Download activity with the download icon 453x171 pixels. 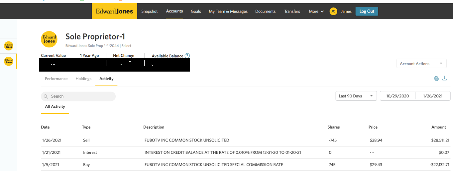[445, 78]
